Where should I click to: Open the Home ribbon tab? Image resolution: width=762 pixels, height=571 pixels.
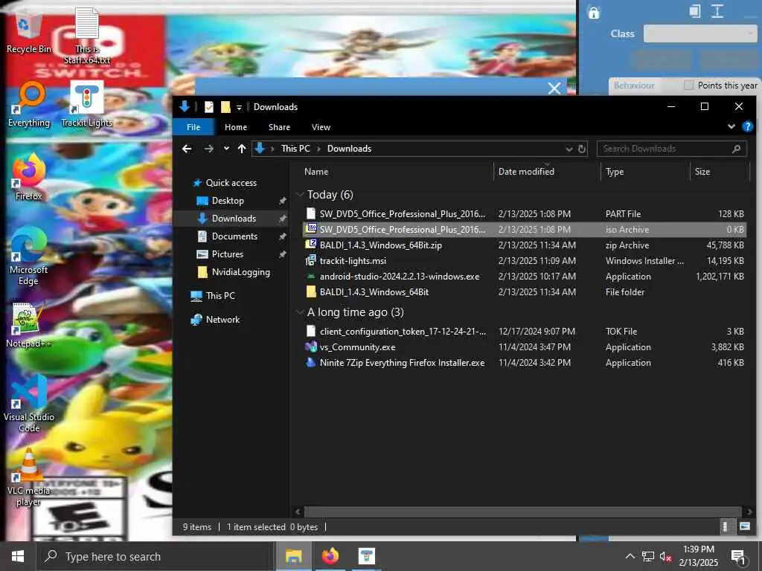pos(236,127)
